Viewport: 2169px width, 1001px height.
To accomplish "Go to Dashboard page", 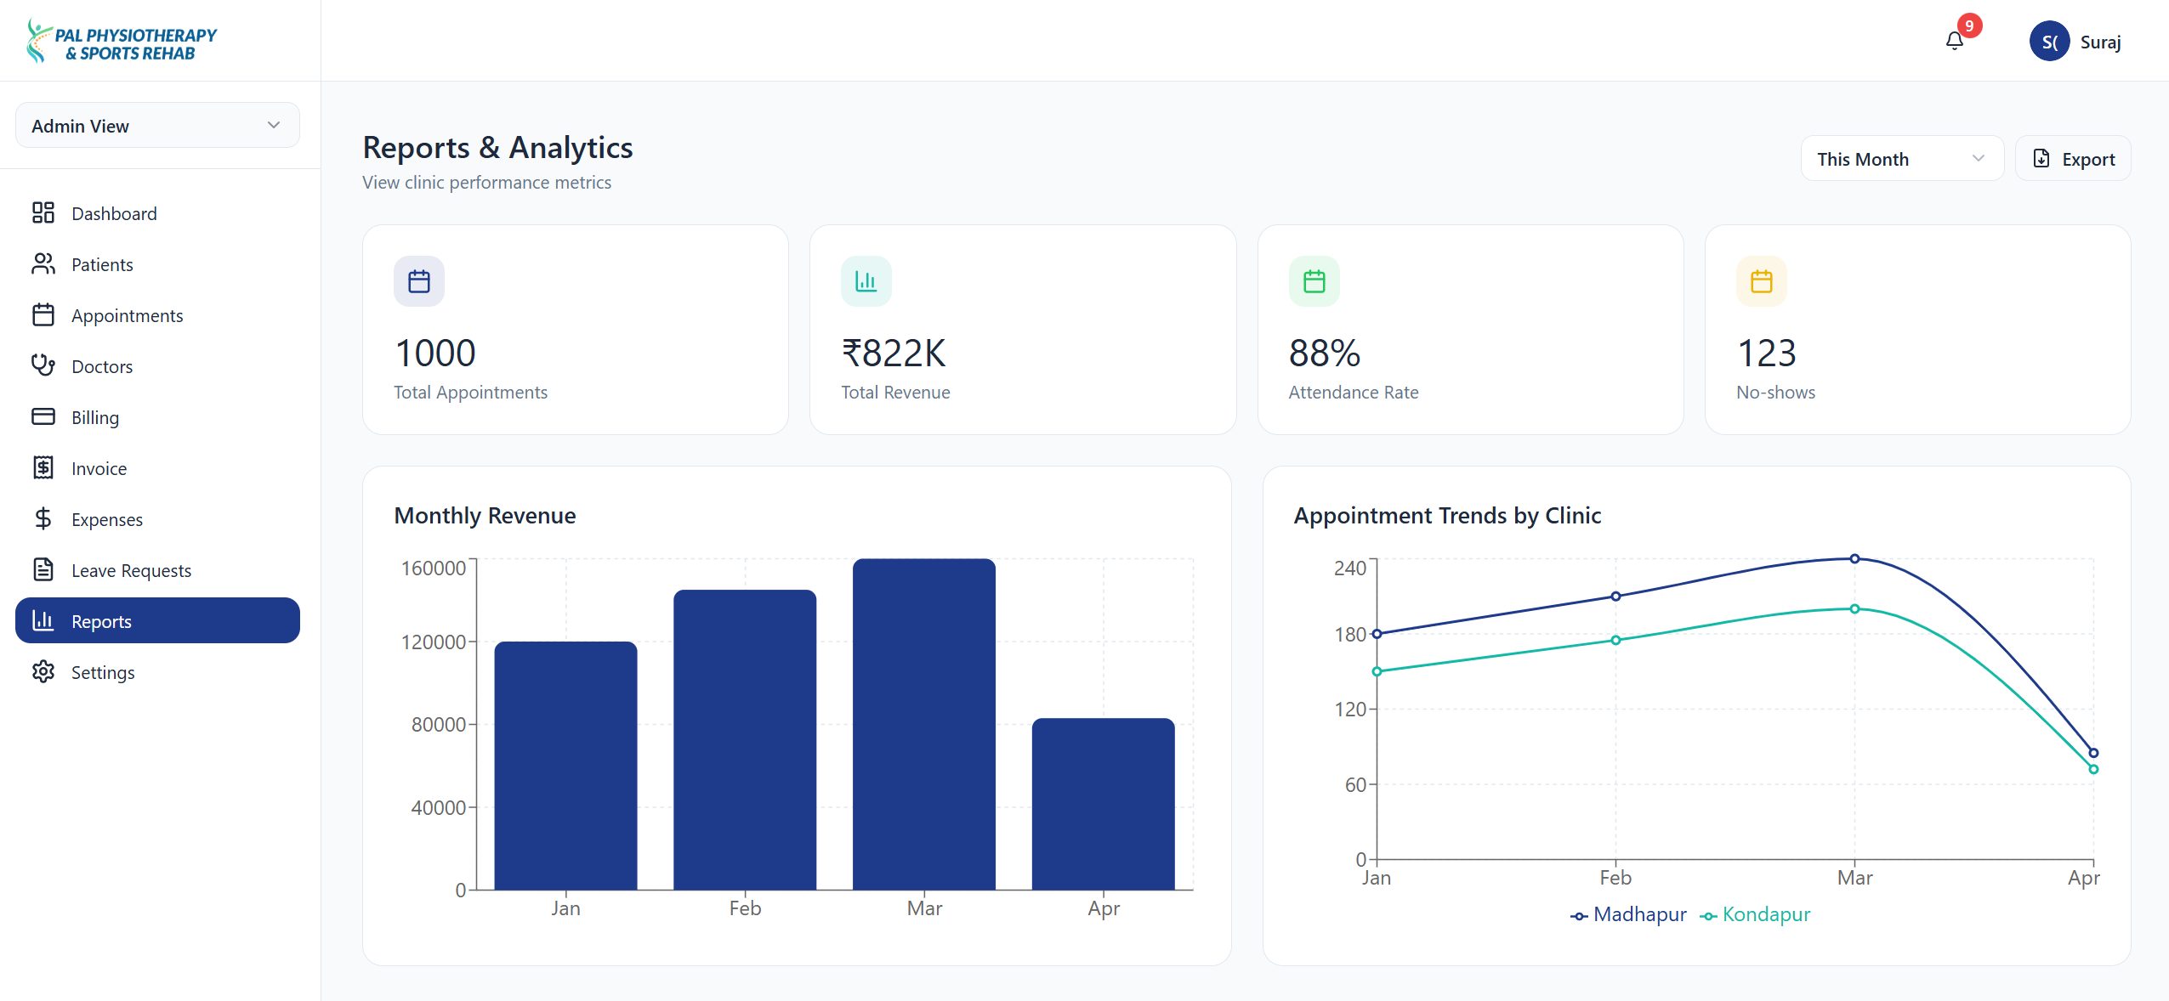I will (x=157, y=212).
